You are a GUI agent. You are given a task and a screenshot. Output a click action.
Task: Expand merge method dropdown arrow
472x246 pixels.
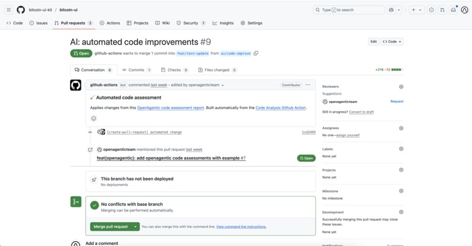(x=136, y=227)
